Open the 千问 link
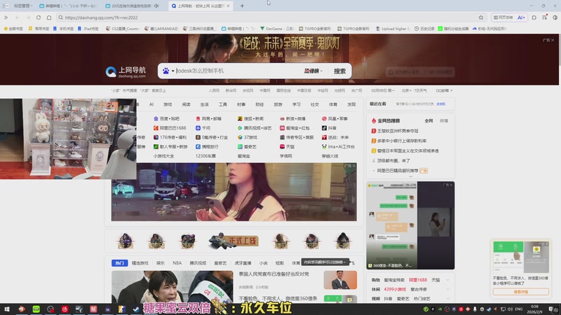 203,128
